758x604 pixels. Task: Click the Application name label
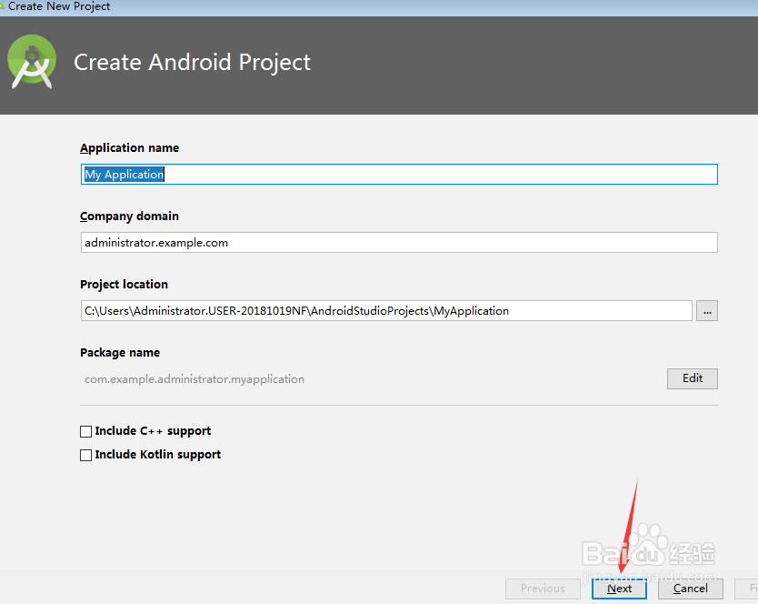point(129,147)
